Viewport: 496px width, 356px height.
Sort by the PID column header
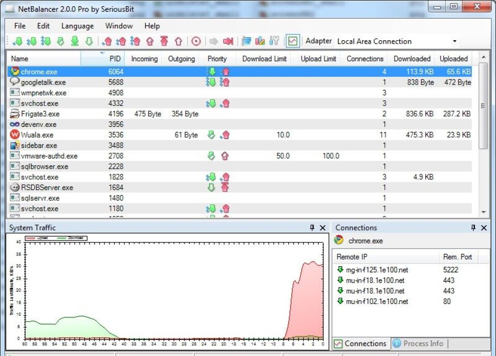coord(102,59)
